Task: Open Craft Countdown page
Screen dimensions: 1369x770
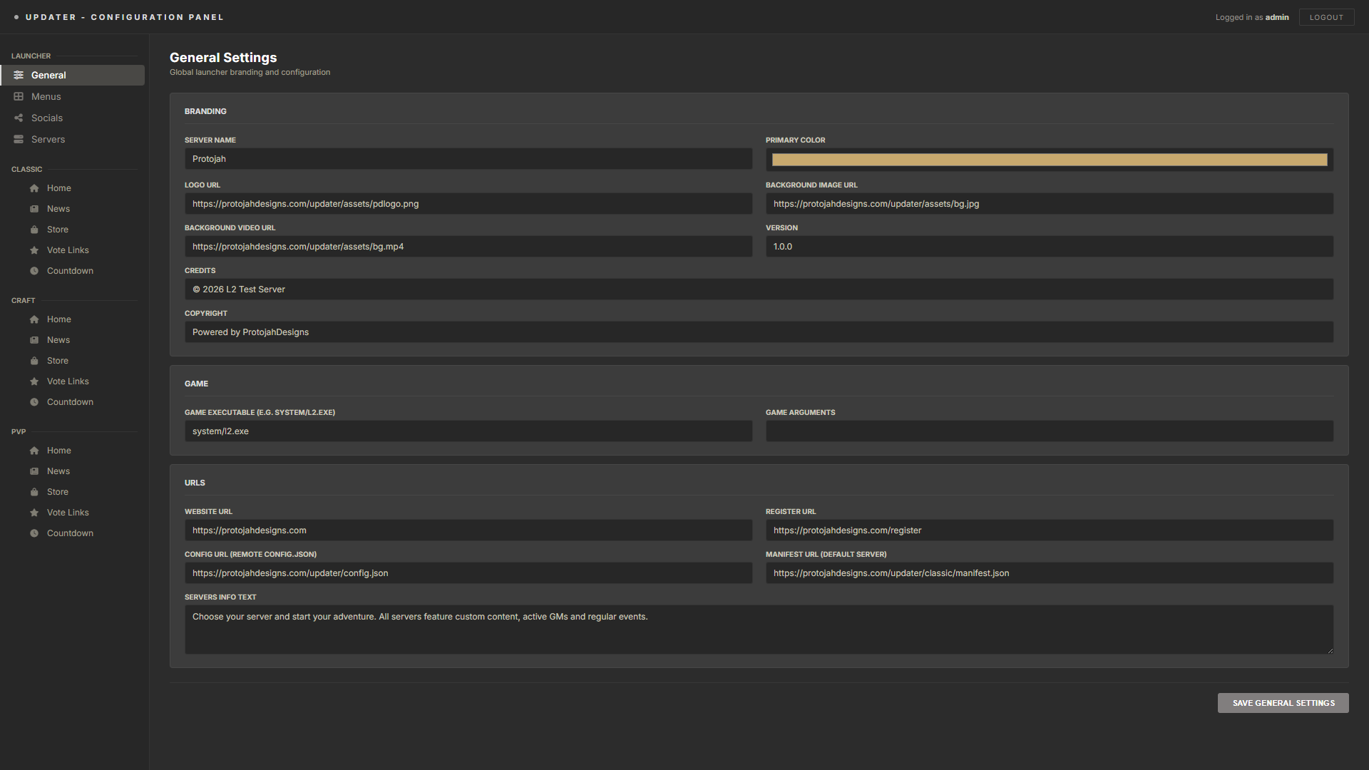Action: [73, 402]
